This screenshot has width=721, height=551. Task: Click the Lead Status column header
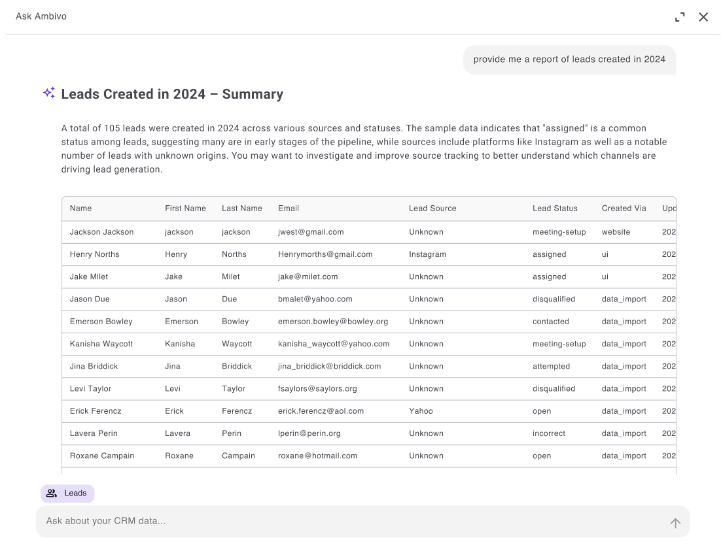click(555, 208)
